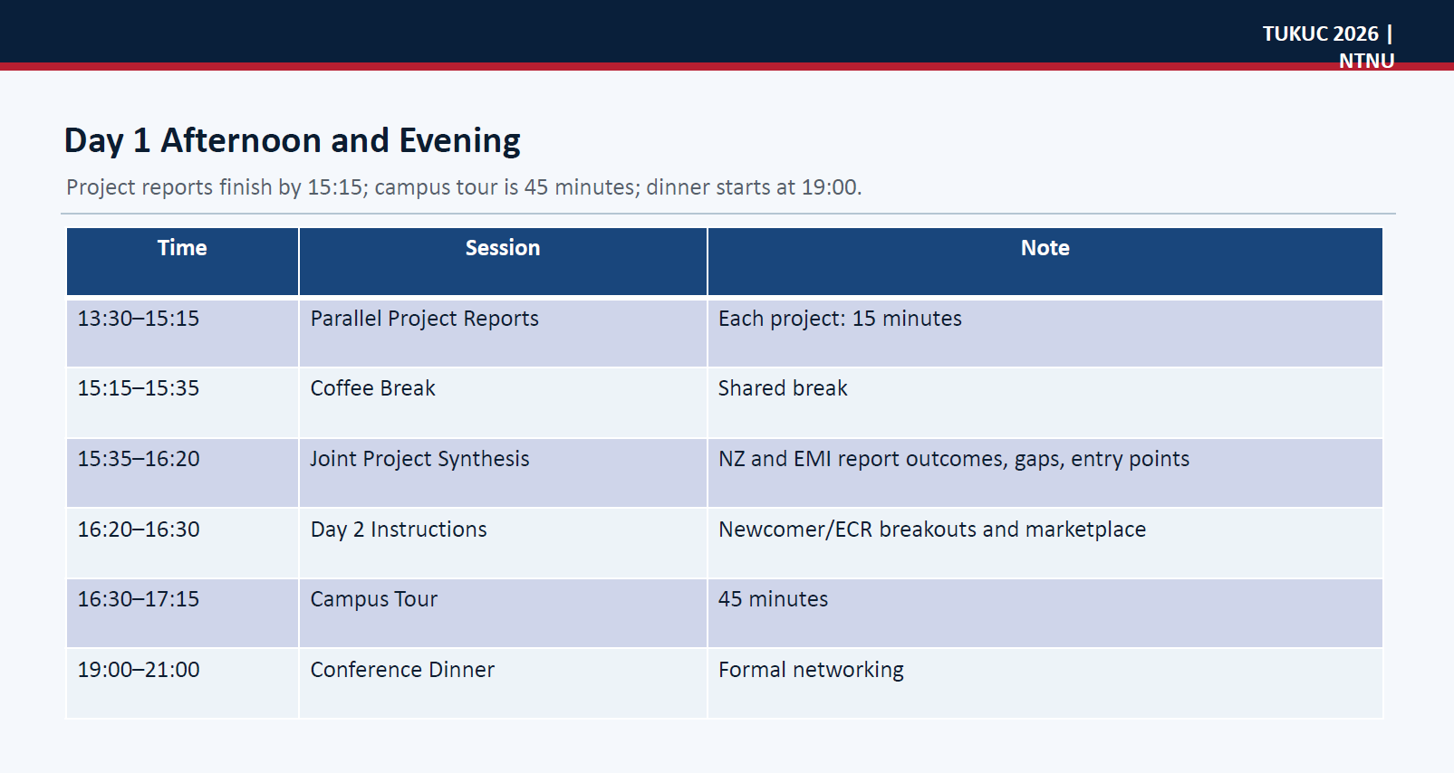The width and height of the screenshot is (1454, 773).
Task: Select the slide title Day 1 Afternoon and Evening
Action: [292, 141]
